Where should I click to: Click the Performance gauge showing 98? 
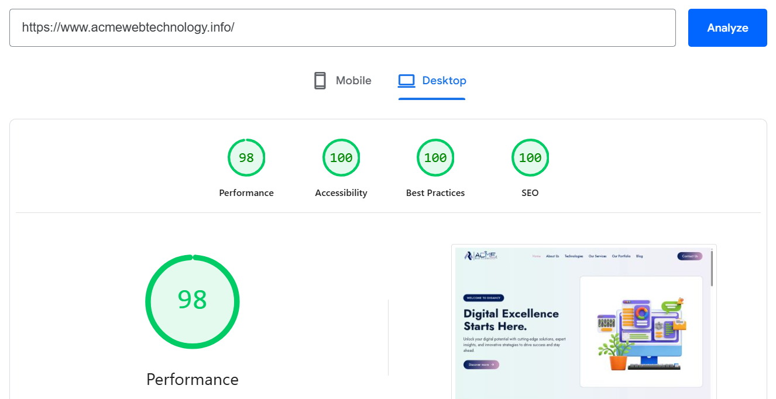tap(246, 157)
